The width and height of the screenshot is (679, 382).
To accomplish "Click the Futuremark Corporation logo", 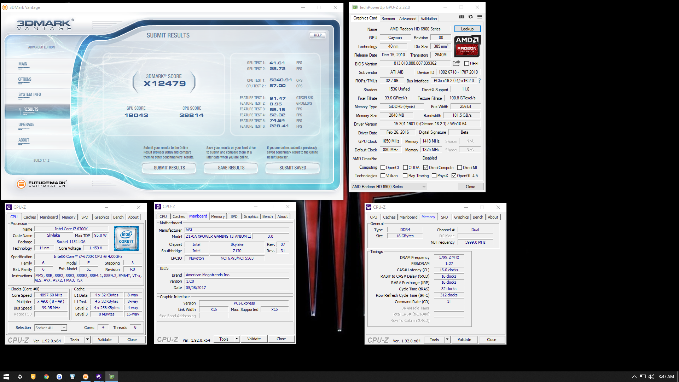I will (x=42, y=184).
